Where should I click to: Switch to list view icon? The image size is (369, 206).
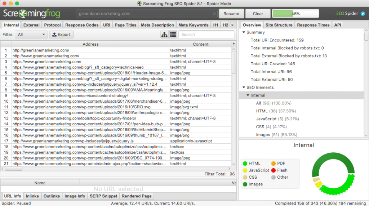173,35
